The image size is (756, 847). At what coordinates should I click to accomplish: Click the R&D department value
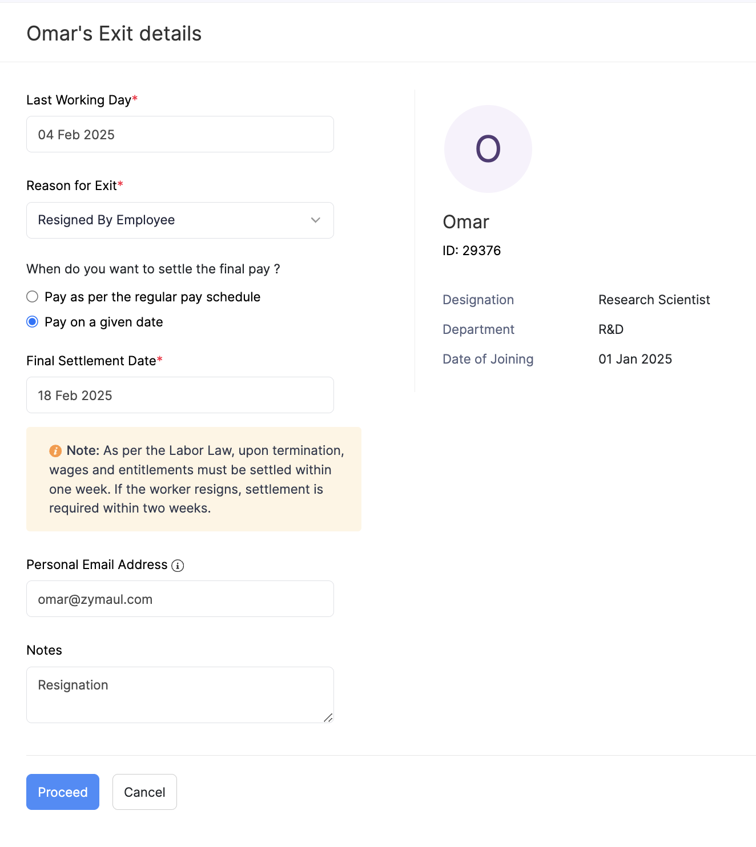610,329
